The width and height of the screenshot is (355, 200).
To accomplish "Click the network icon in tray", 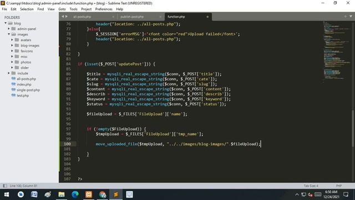I will tap(304, 194).
